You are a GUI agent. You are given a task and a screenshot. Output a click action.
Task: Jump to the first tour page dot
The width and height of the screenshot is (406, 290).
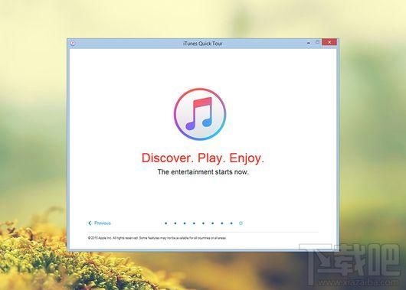[166, 223]
